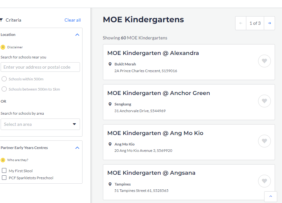The width and height of the screenshot is (282, 203).
Task: Click the Location Disclaimer info icon
Action: 3,47
